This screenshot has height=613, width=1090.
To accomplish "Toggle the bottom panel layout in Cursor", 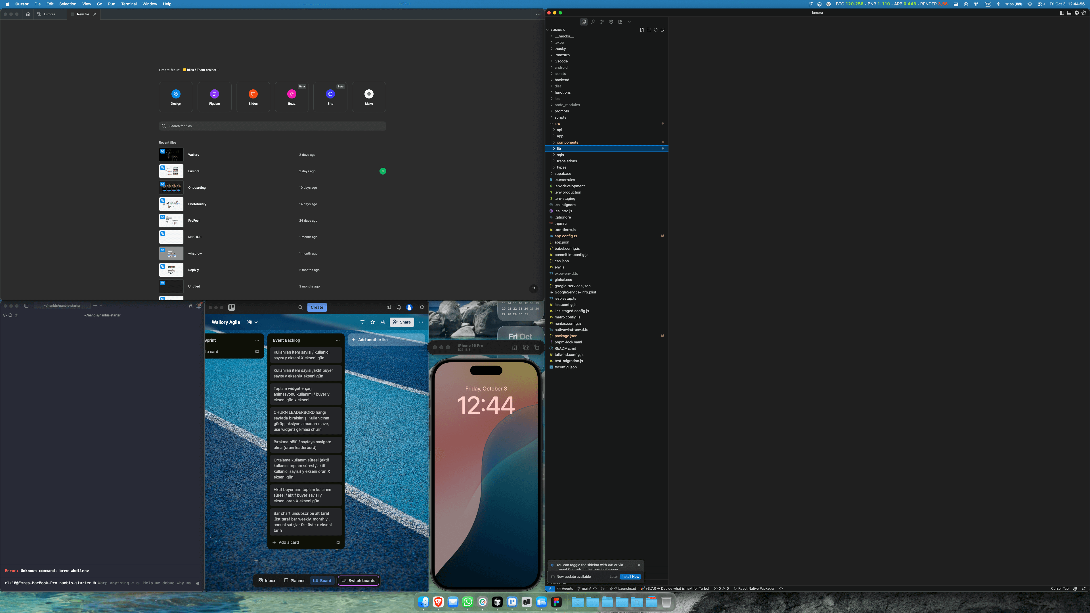I will point(1069,13).
